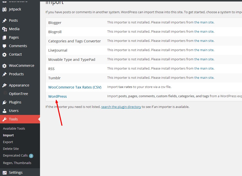Screen dimensions: 242x176
Task: Open the Posts menu
Action: [13, 20]
